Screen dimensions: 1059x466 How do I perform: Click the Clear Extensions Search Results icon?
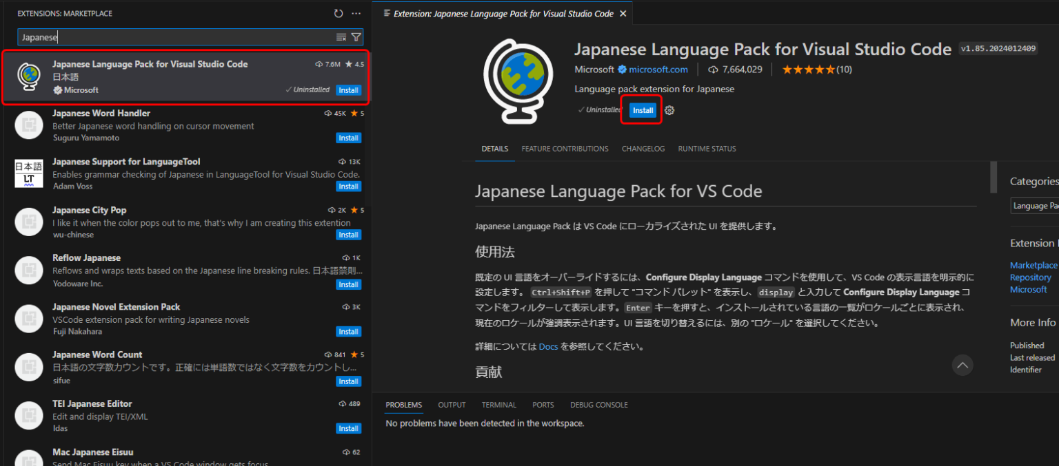coord(341,36)
